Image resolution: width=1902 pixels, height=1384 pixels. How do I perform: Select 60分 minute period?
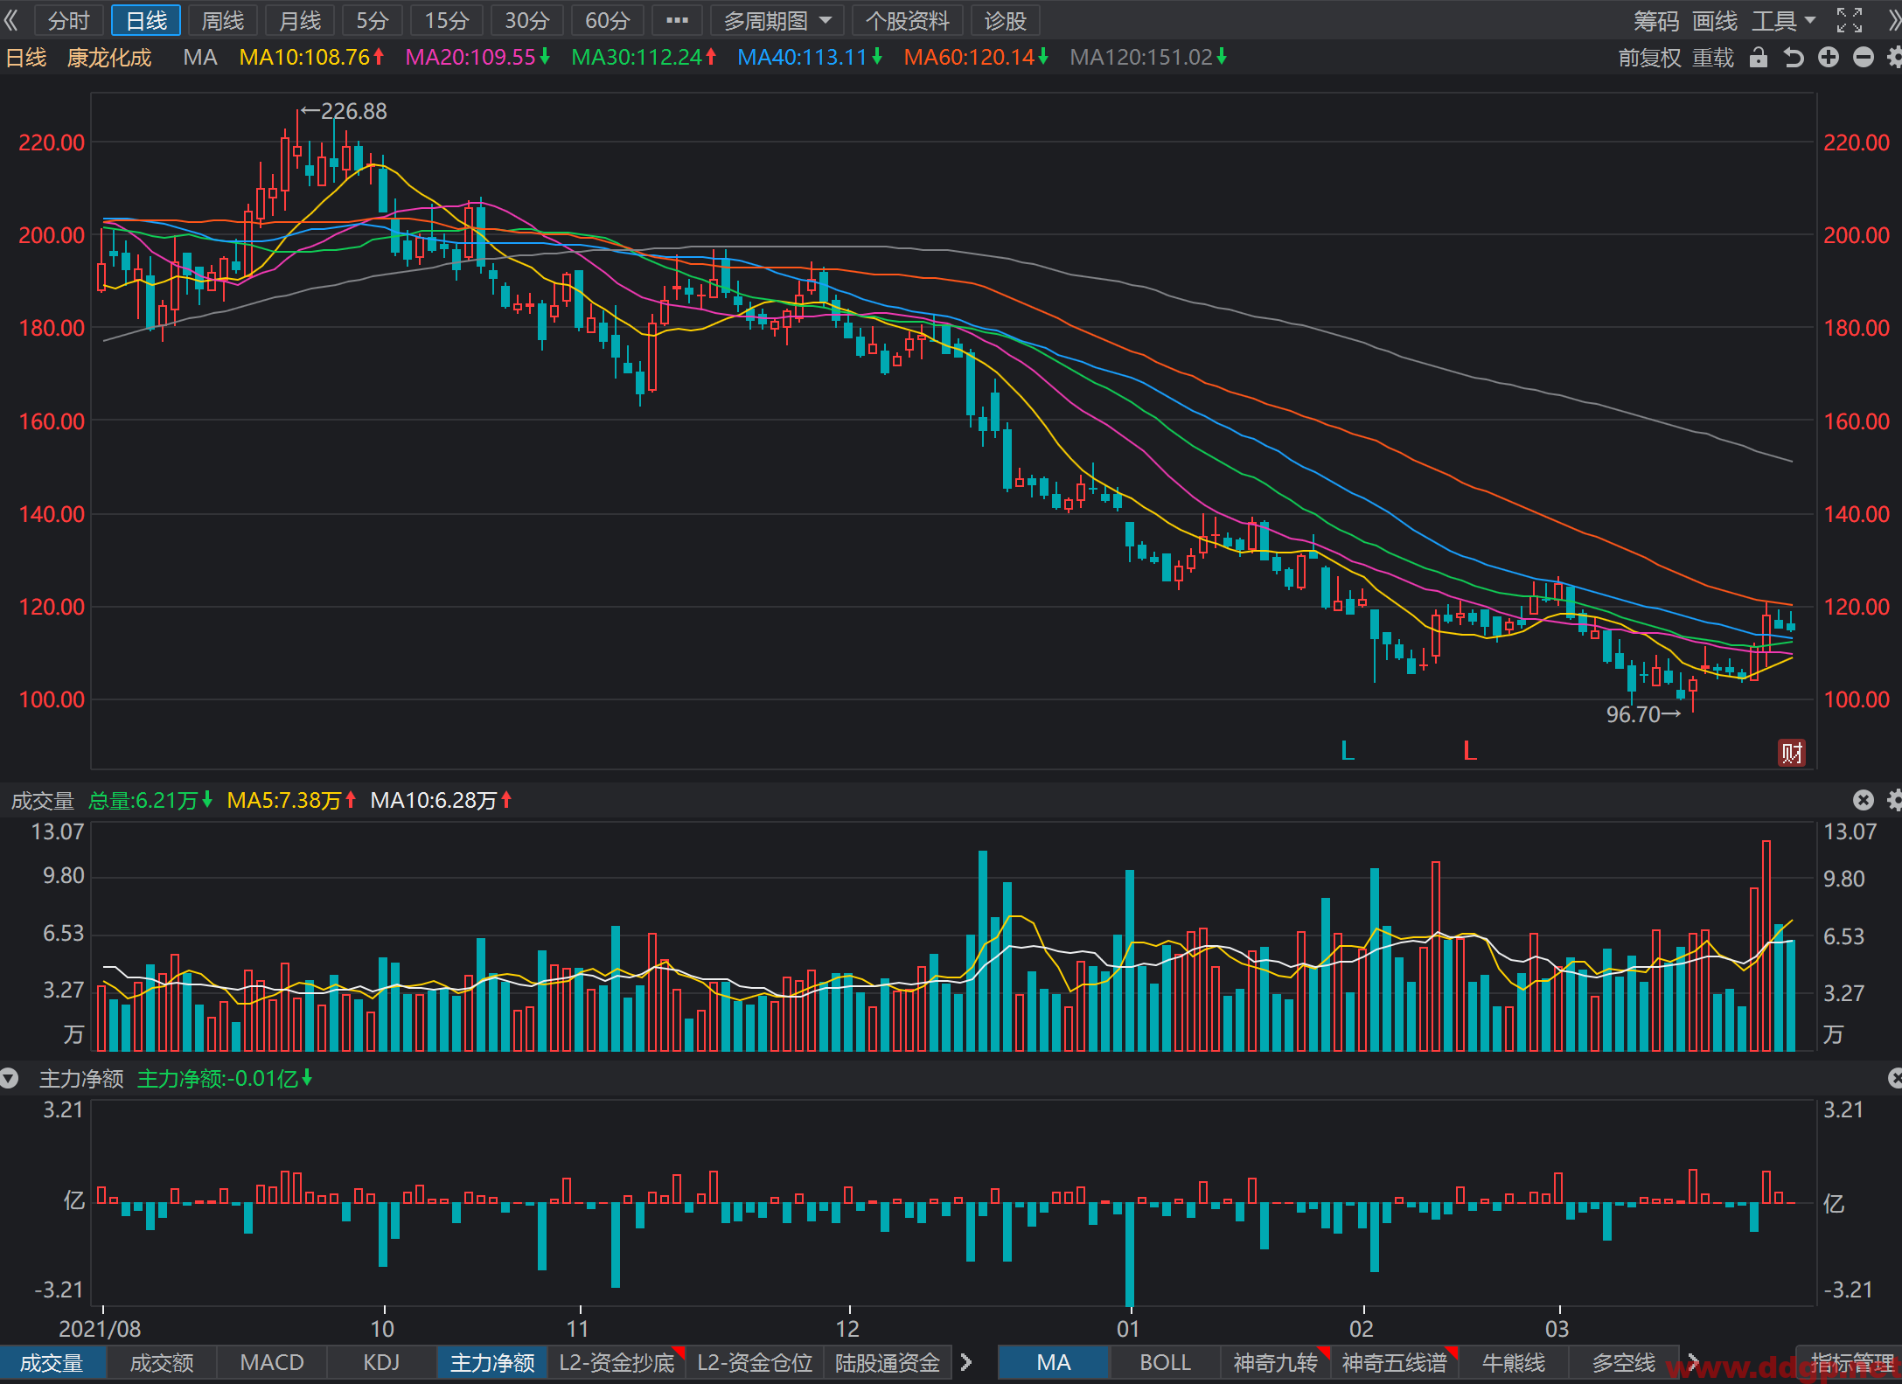pyautogui.click(x=608, y=20)
